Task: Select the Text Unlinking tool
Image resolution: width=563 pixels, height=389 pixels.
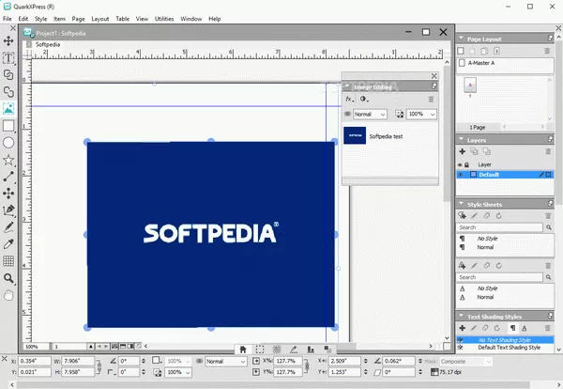Action: (8, 92)
